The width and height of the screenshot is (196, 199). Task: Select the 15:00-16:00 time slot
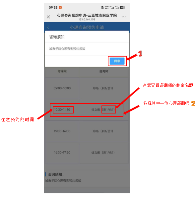point(62,131)
